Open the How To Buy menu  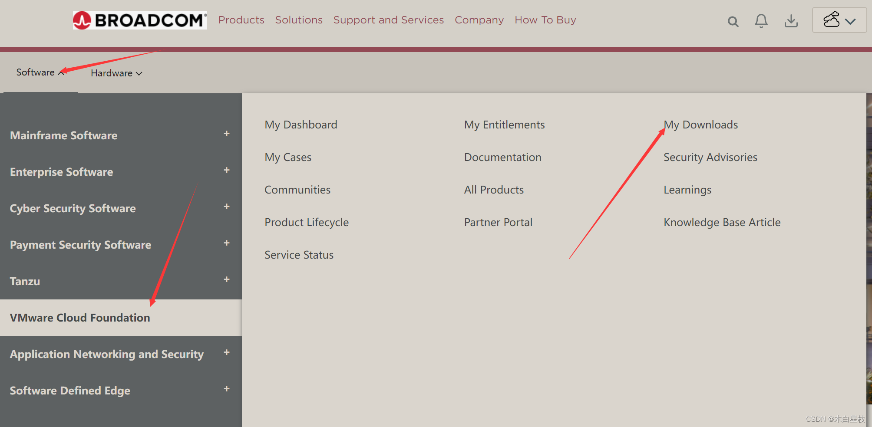point(545,20)
